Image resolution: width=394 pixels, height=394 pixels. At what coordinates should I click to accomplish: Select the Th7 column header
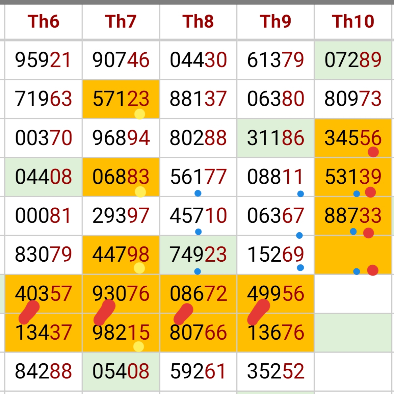[121, 21]
